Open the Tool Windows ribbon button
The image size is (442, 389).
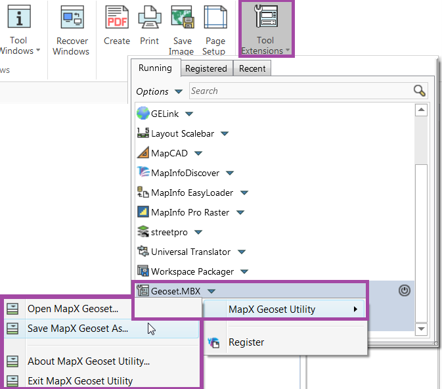19,30
